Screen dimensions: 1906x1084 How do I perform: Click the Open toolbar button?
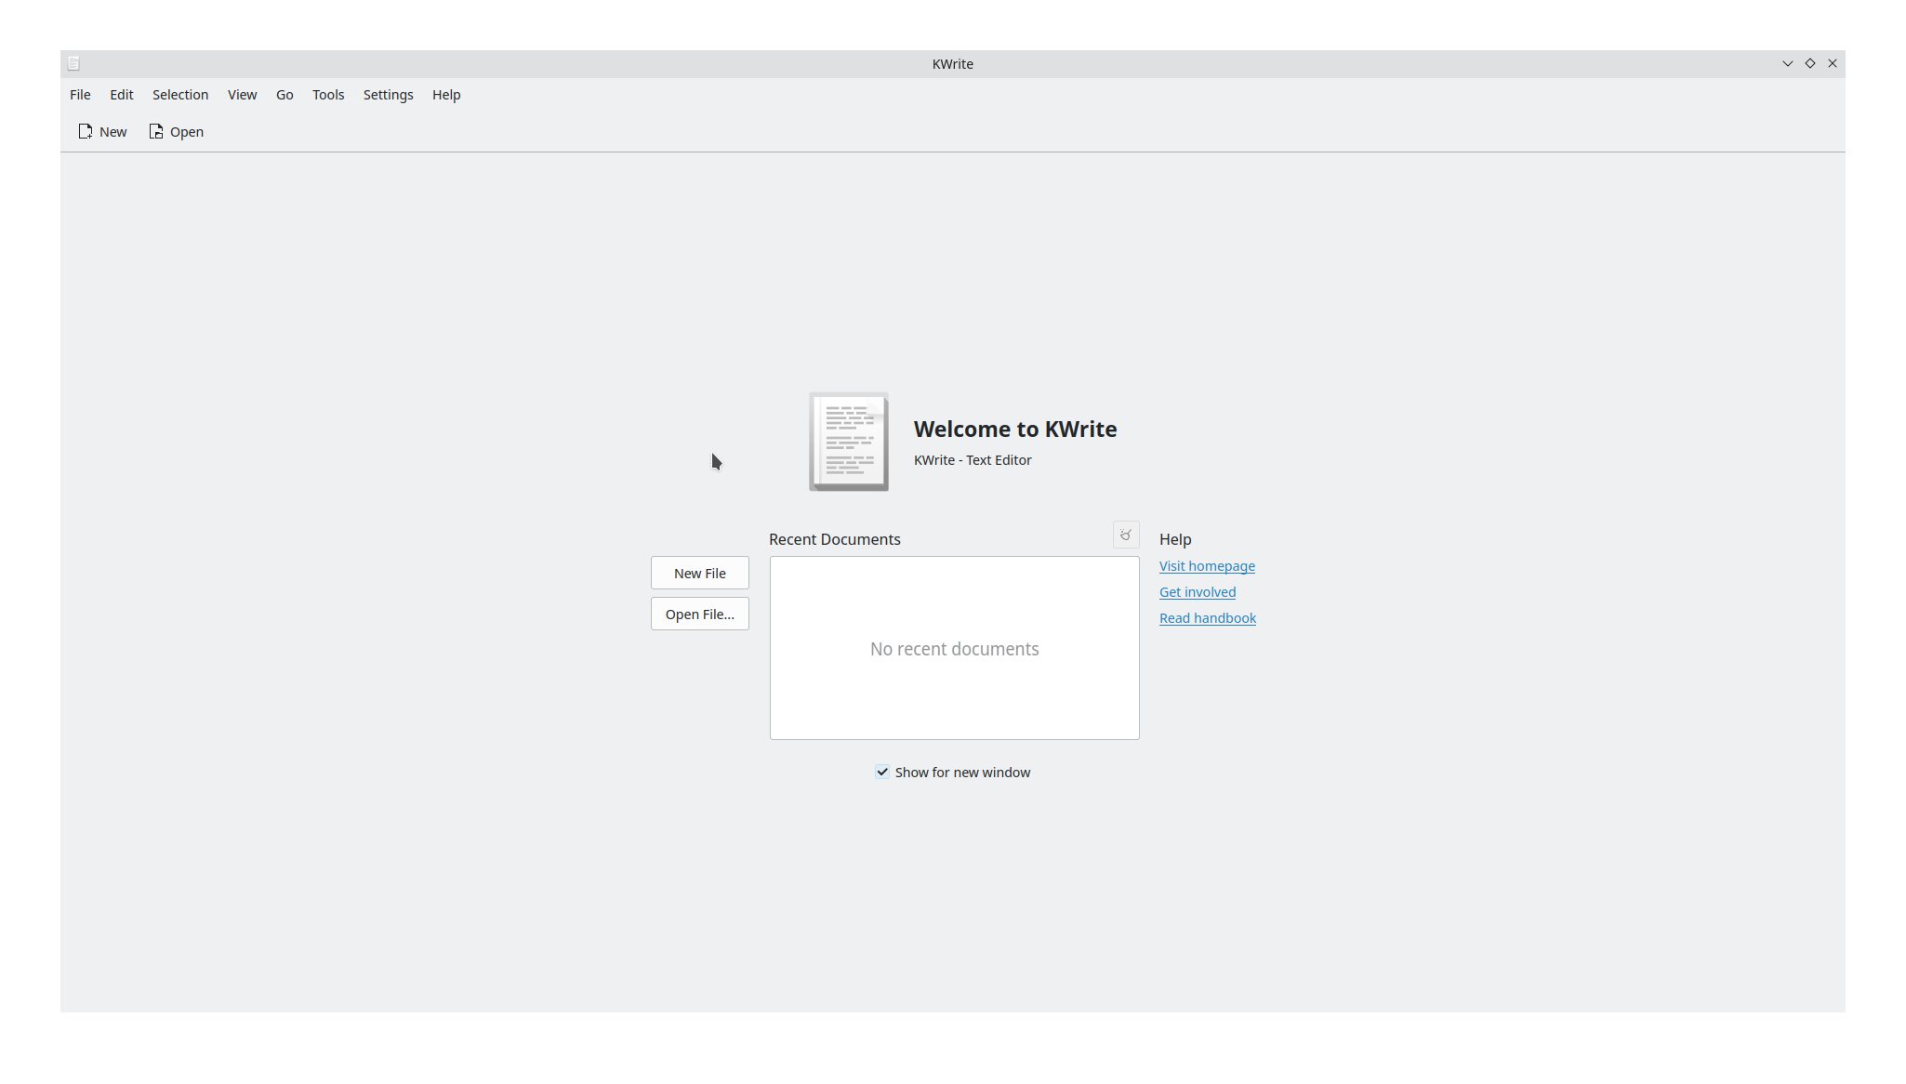point(177,132)
